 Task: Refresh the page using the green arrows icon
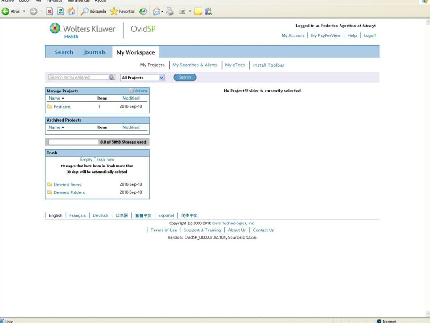pyautogui.click(x=60, y=11)
